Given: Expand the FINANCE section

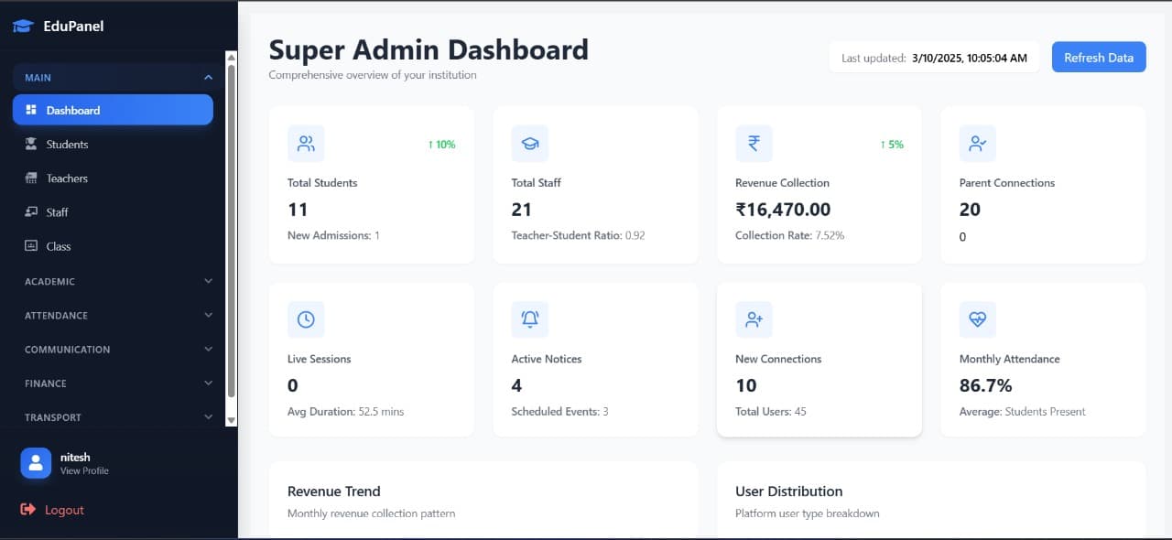Looking at the screenshot, I should [118, 383].
